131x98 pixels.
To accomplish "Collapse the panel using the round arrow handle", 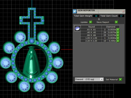I will [99, 19].
